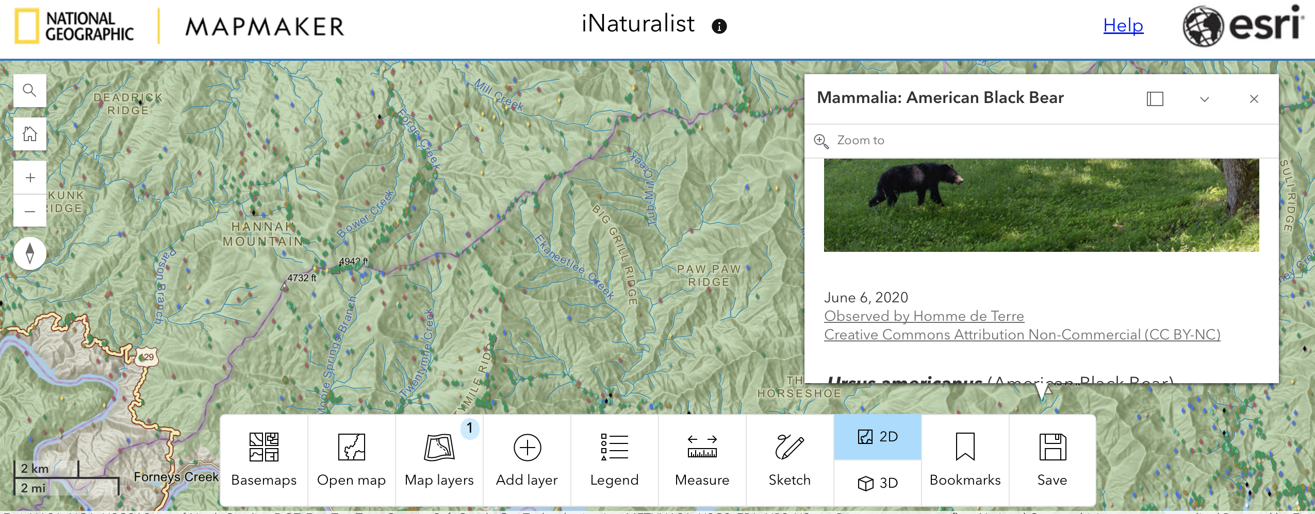Reset the compass orientation to north
The width and height of the screenshot is (1315, 514).
pyautogui.click(x=30, y=253)
